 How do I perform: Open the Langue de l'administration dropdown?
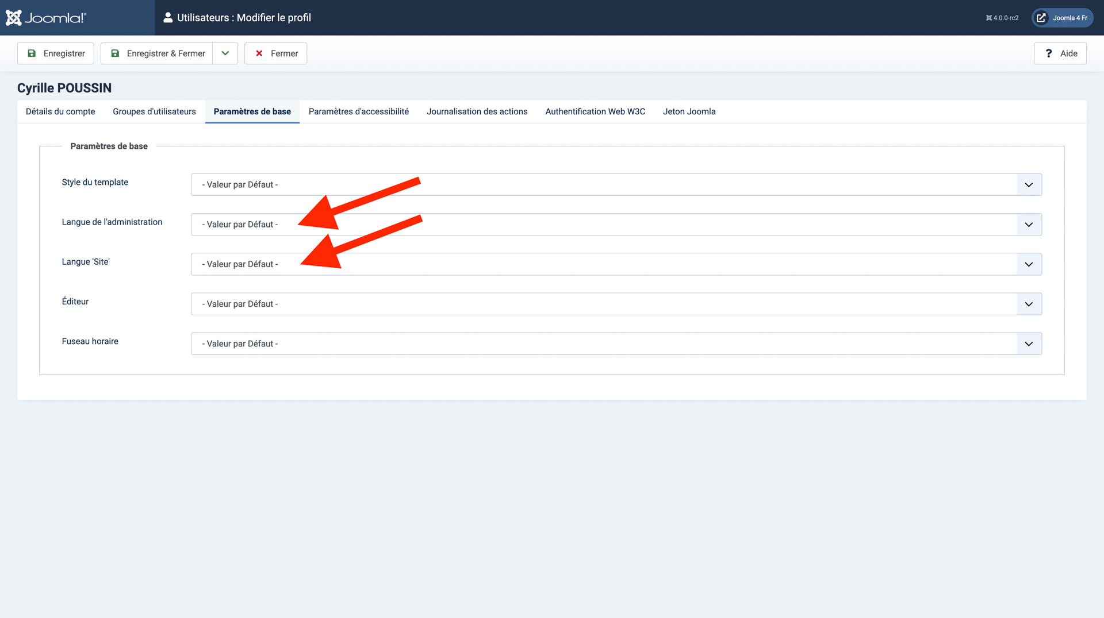click(x=616, y=224)
